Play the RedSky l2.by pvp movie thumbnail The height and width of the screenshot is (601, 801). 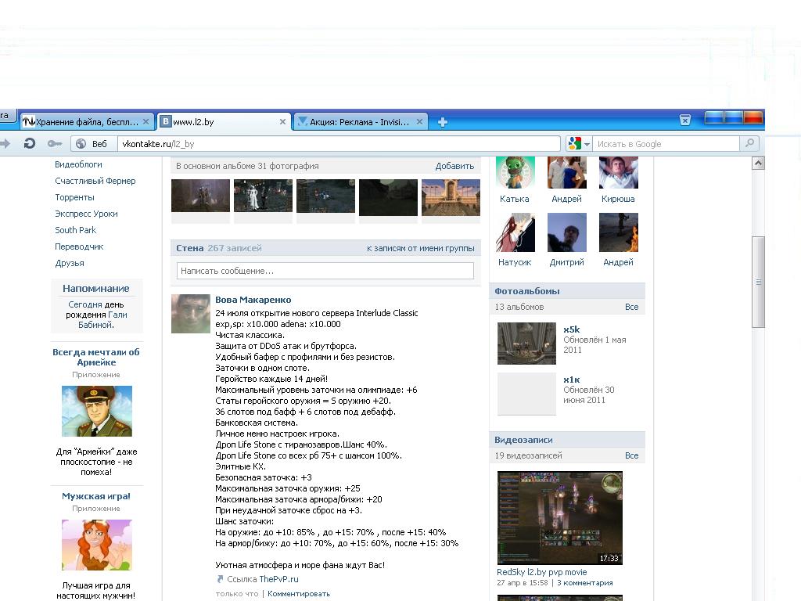pos(560,518)
